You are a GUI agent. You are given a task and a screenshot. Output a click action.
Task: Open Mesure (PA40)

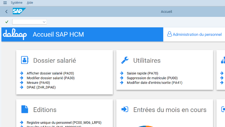coord(38,83)
